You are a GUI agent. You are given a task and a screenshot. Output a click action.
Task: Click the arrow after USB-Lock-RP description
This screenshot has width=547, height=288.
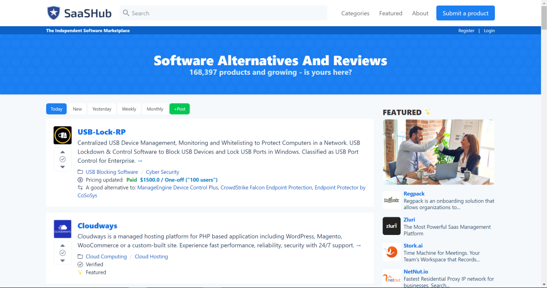click(x=140, y=161)
